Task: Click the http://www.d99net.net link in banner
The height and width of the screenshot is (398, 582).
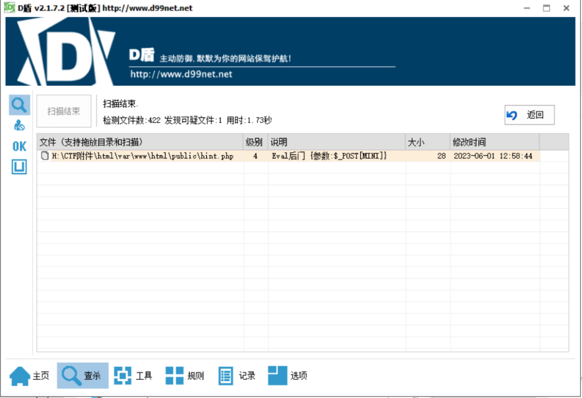Action: click(181, 74)
